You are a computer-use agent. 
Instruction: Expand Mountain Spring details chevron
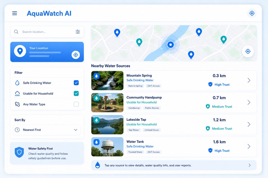coord(249,80)
